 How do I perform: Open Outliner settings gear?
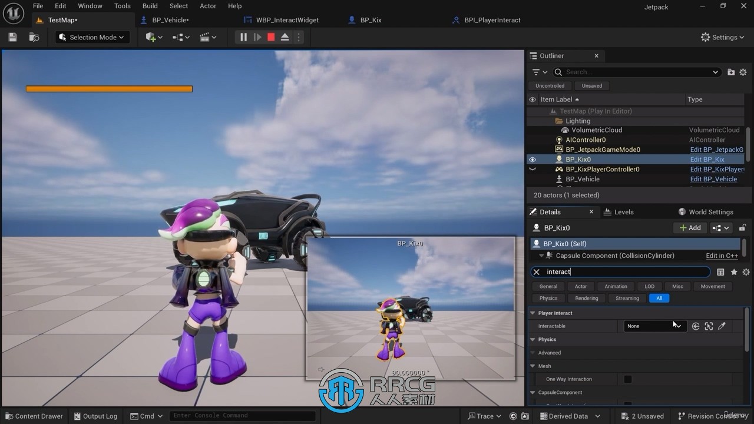pos(743,72)
